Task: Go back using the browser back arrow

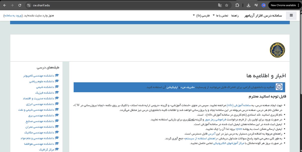Action: click(x=5, y=5)
